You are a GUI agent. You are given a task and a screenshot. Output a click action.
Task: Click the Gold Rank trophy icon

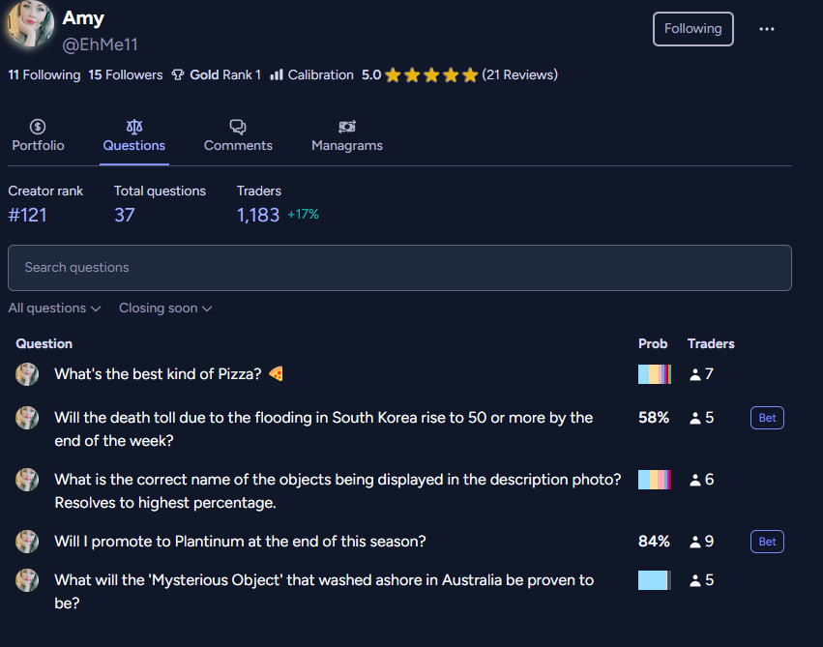(x=178, y=75)
